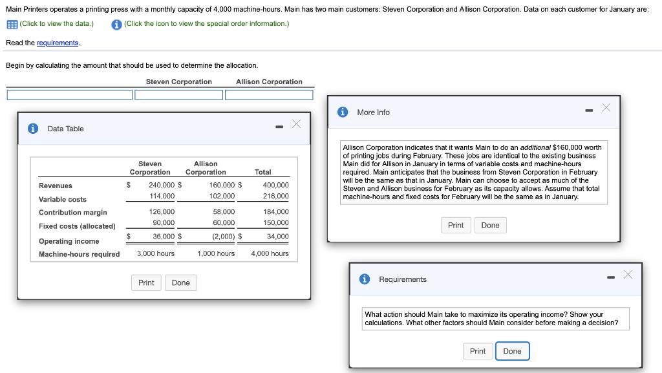This screenshot has width=662, height=373.
Task: Click the Variable costs row label
Action: coord(63,199)
